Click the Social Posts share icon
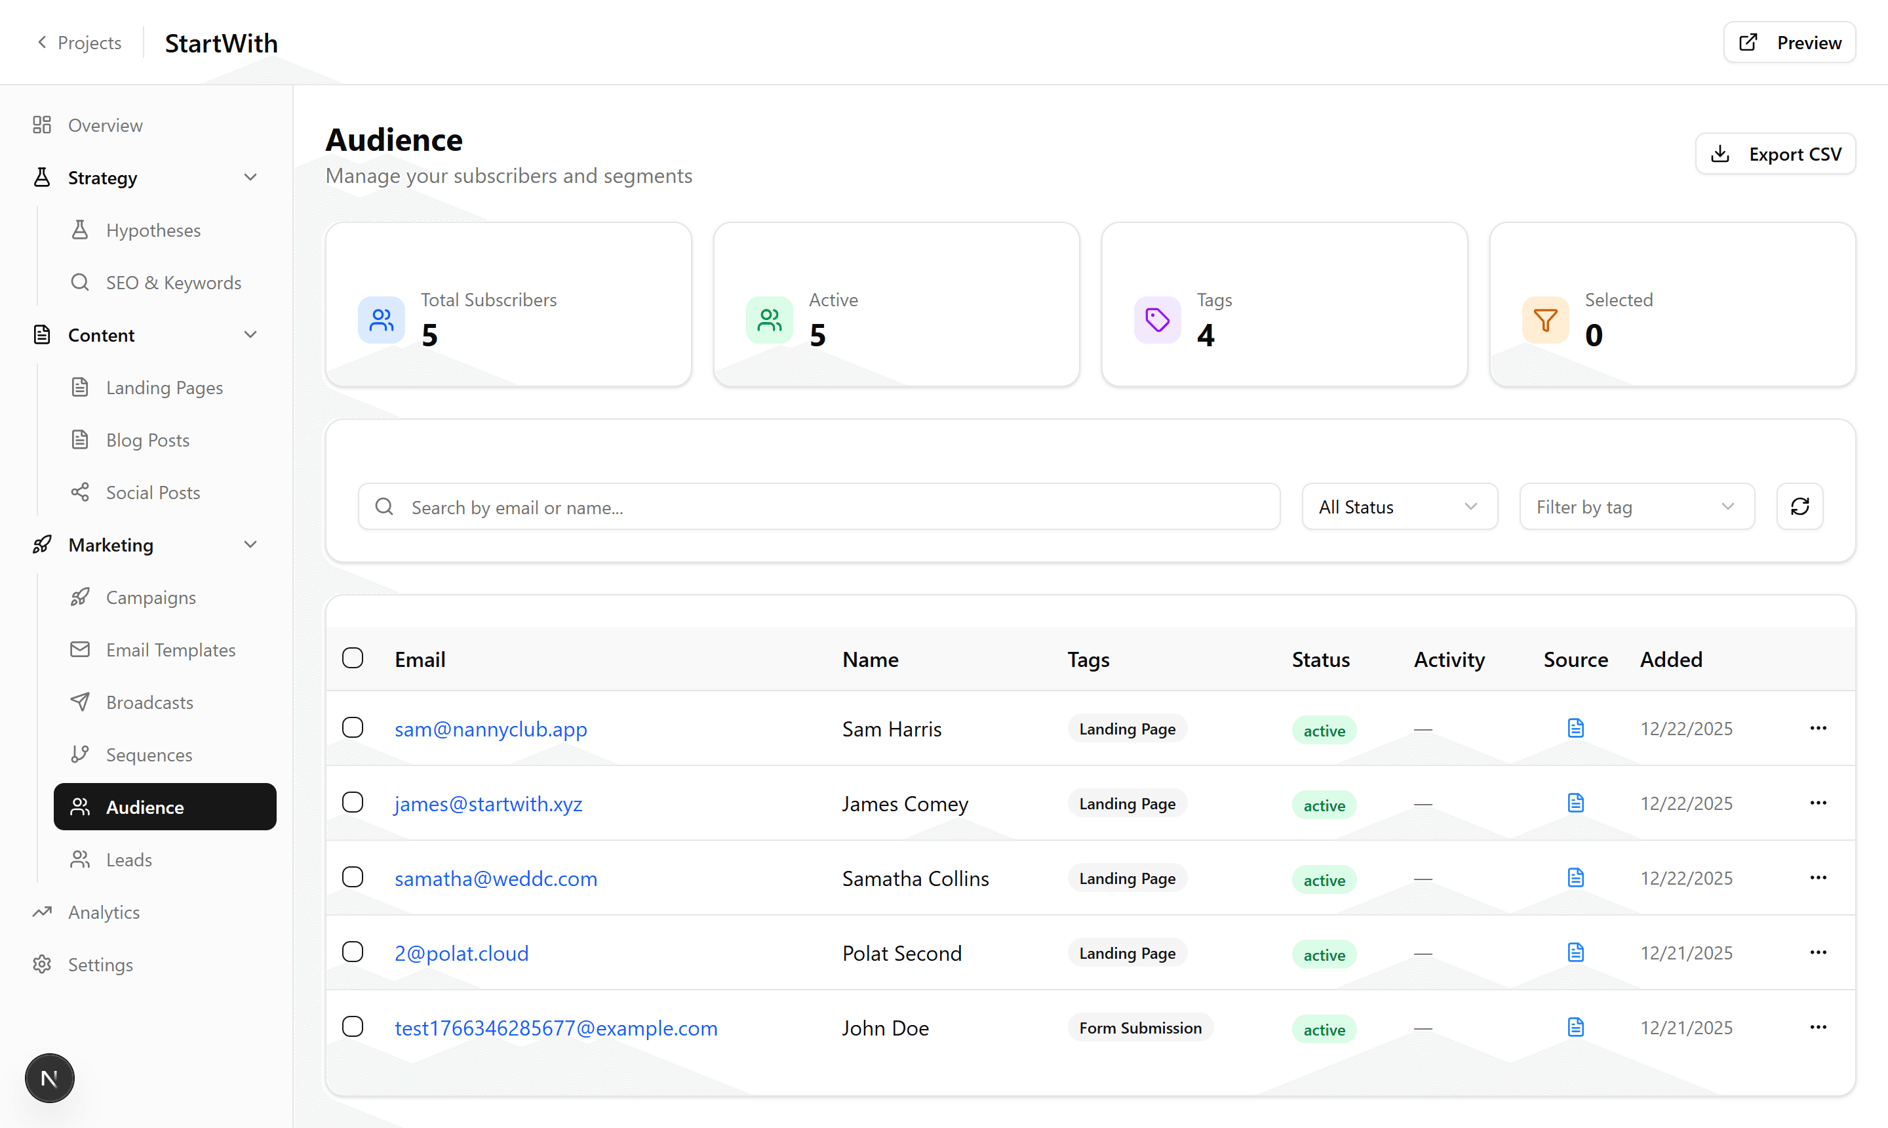1888x1128 pixels. point(80,492)
